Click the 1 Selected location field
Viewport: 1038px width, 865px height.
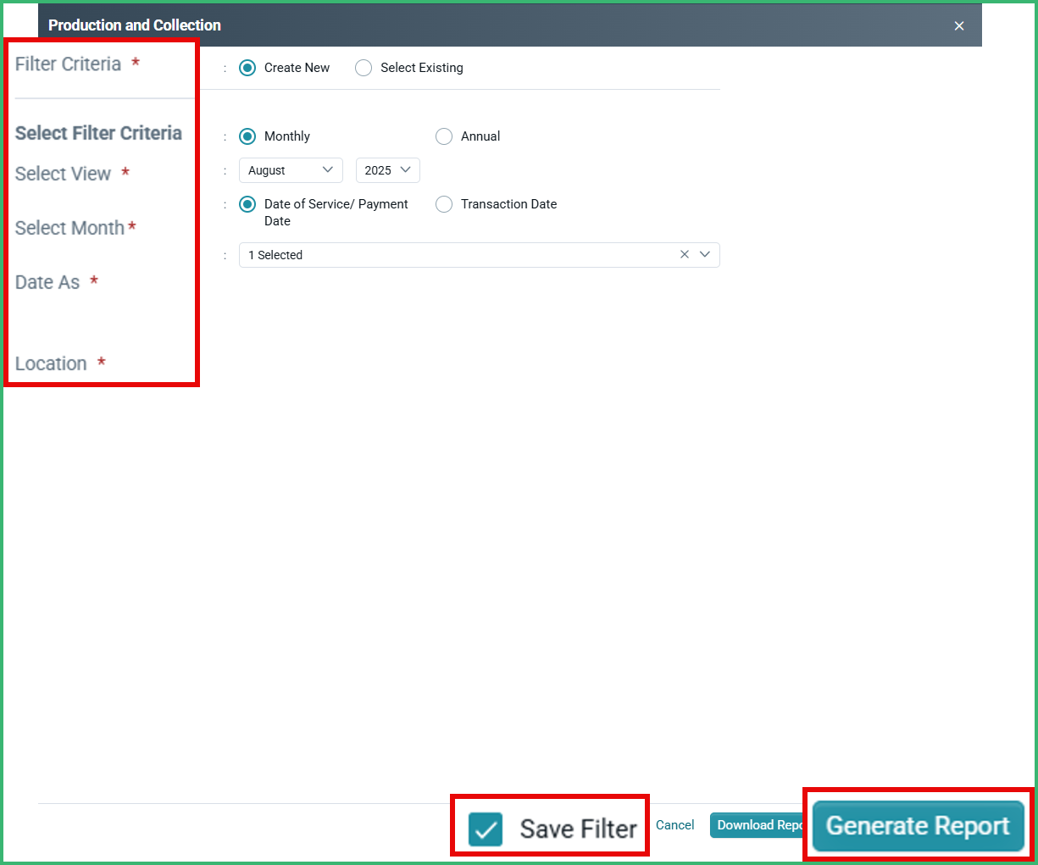pos(480,255)
